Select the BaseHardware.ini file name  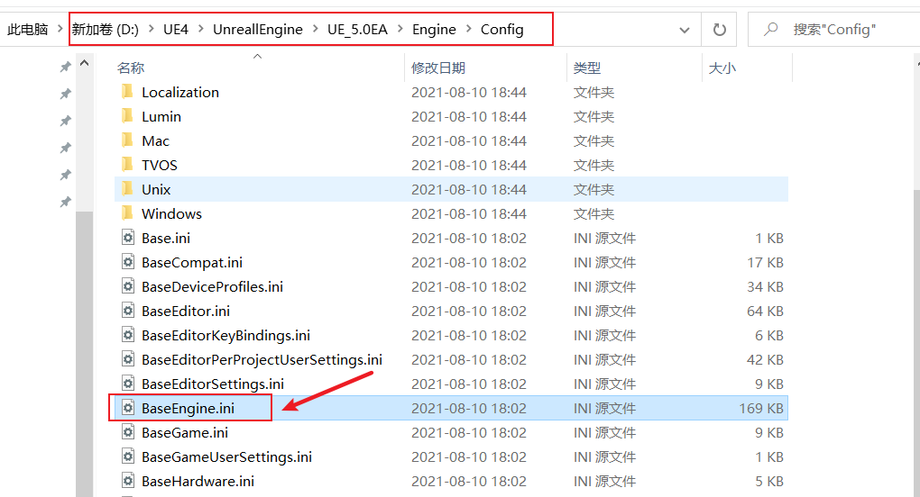click(198, 481)
